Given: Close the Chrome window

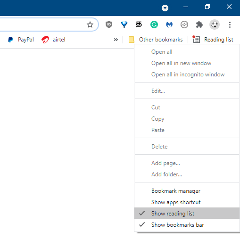Looking at the screenshot, I should tap(229, 7).
